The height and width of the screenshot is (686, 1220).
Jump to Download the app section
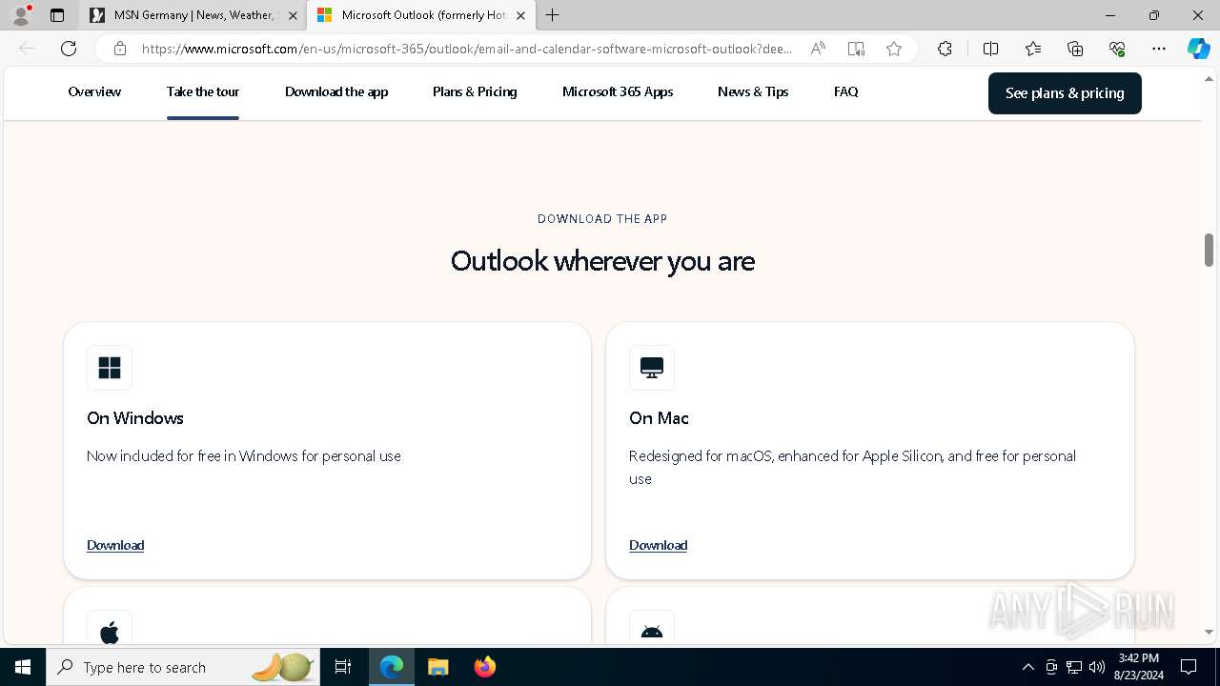click(336, 91)
